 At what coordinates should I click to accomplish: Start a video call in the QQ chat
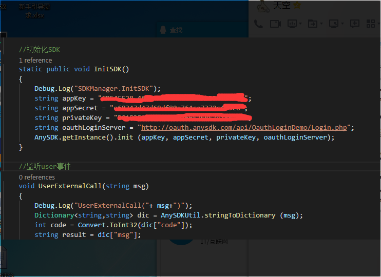tap(275, 24)
